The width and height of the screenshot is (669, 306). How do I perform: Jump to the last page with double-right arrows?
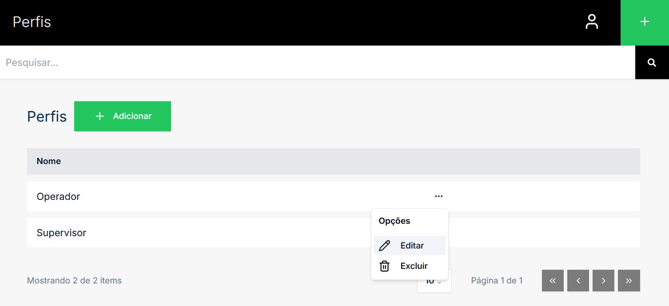629,281
